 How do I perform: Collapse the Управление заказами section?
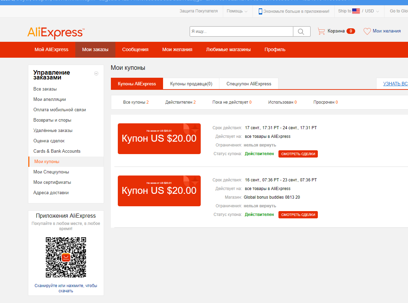pos(96,73)
